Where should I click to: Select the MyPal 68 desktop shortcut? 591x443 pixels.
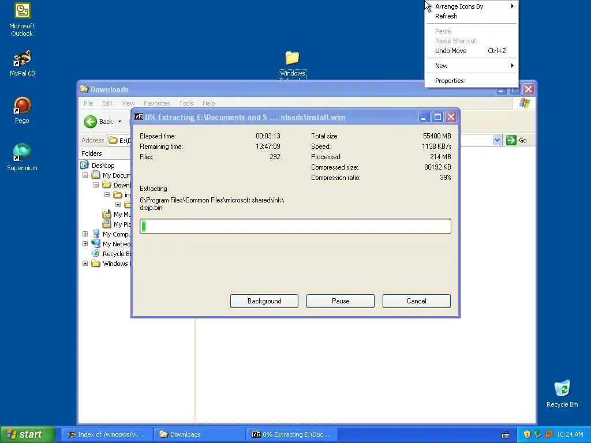[22, 63]
